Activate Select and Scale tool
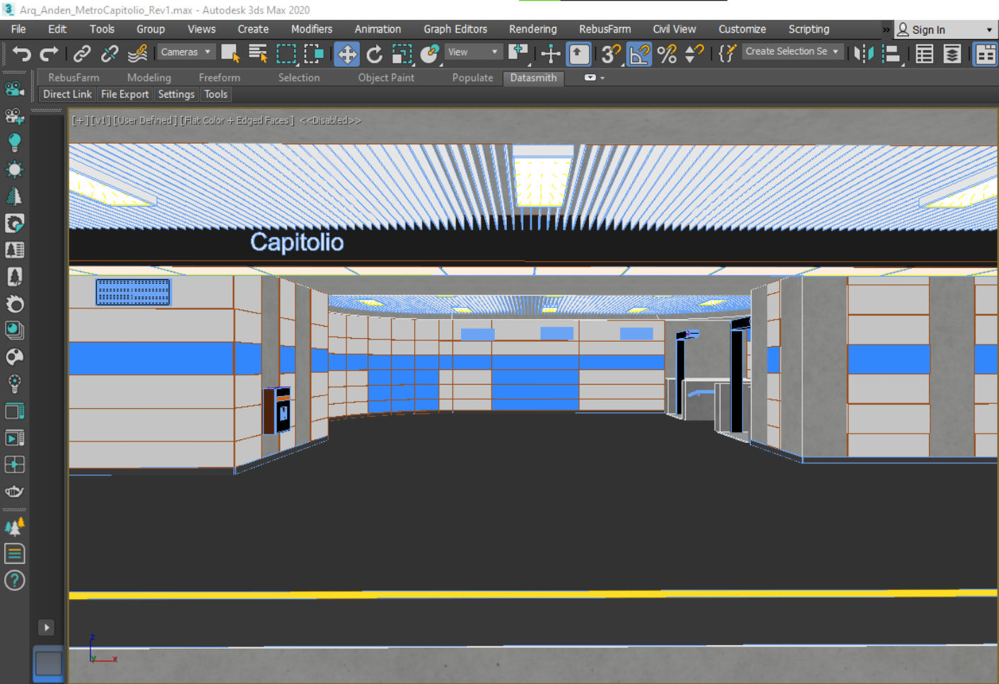This screenshot has height=684, width=999. [x=402, y=54]
